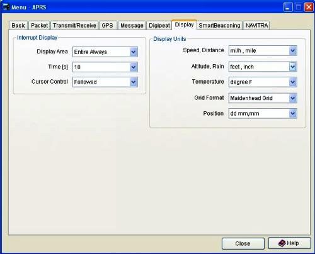Switch to the Digipeat tab

159,25
